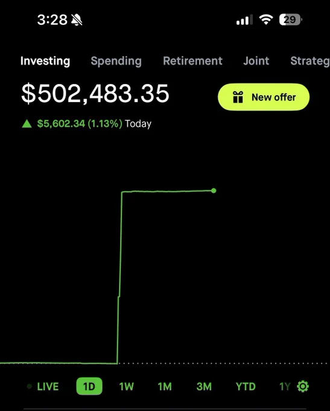330x411 pixels.
Task: Switch to the Spending tab
Action: pos(116,61)
